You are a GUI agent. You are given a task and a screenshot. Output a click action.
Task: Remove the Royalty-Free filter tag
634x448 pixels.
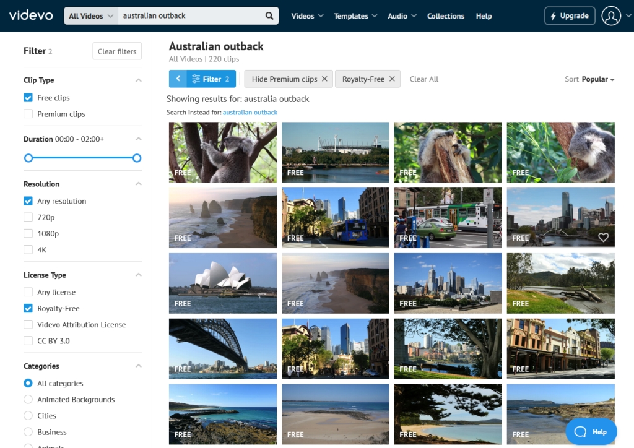point(392,79)
